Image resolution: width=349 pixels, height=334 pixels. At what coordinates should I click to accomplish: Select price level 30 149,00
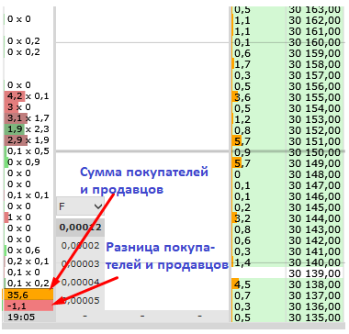[x=314, y=163]
